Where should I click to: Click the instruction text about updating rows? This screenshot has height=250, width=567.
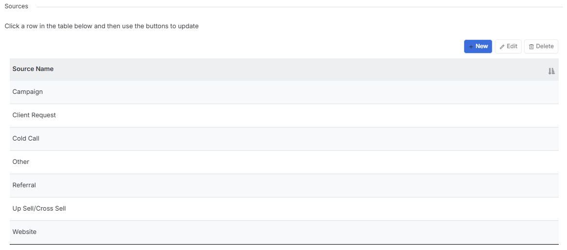pos(102,26)
